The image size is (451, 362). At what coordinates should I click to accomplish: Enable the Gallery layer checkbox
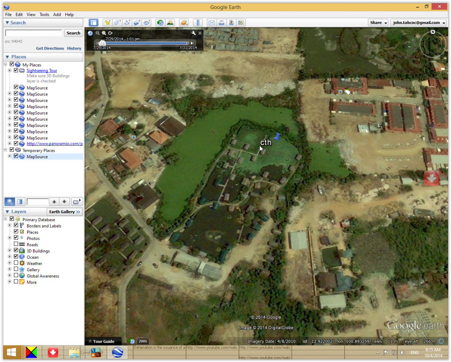point(16,270)
